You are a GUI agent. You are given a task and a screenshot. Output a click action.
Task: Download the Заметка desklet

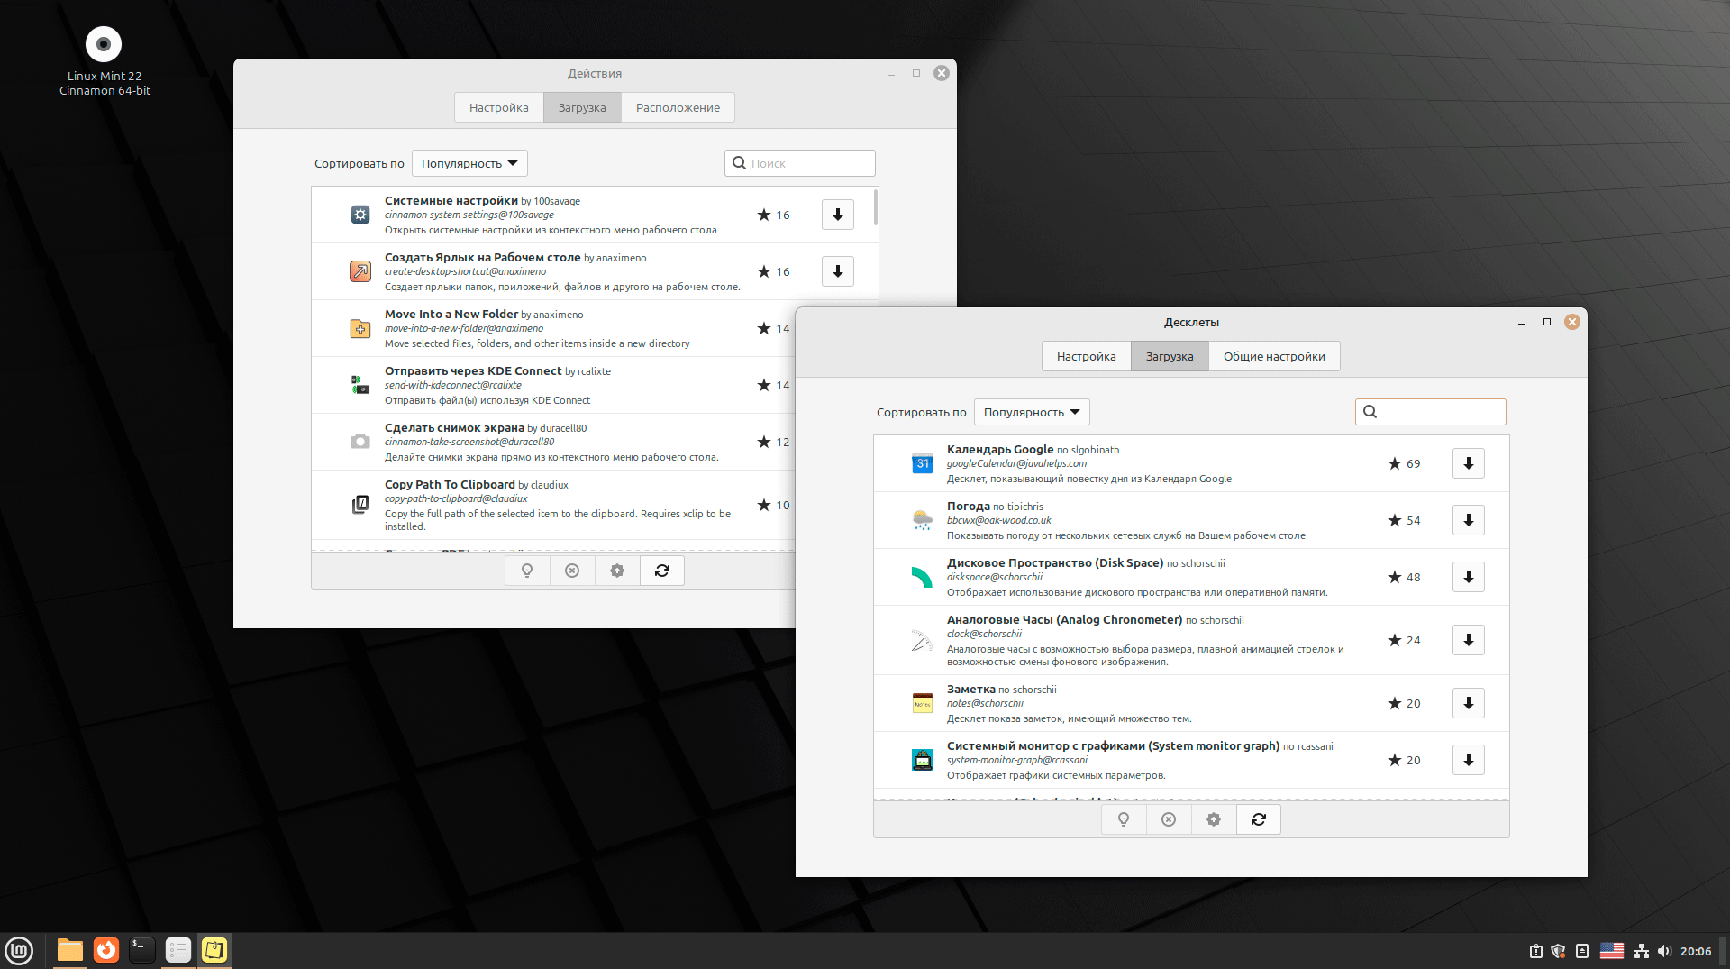coord(1469,703)
